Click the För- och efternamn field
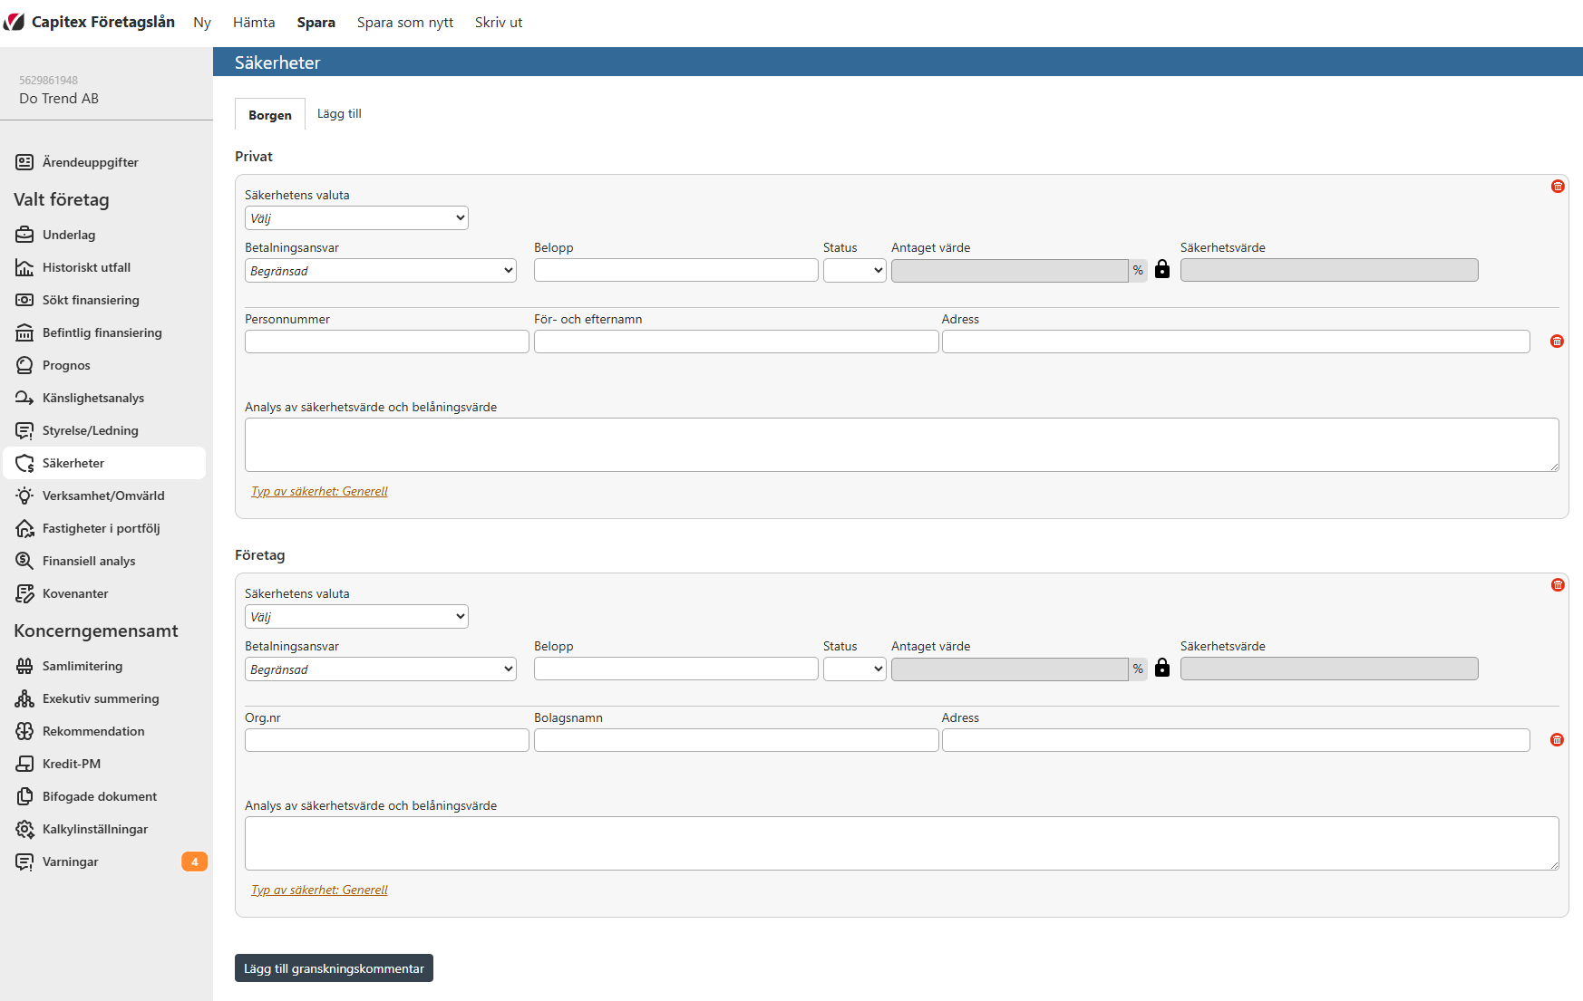1583x1001 pixels. click(736, 342)
